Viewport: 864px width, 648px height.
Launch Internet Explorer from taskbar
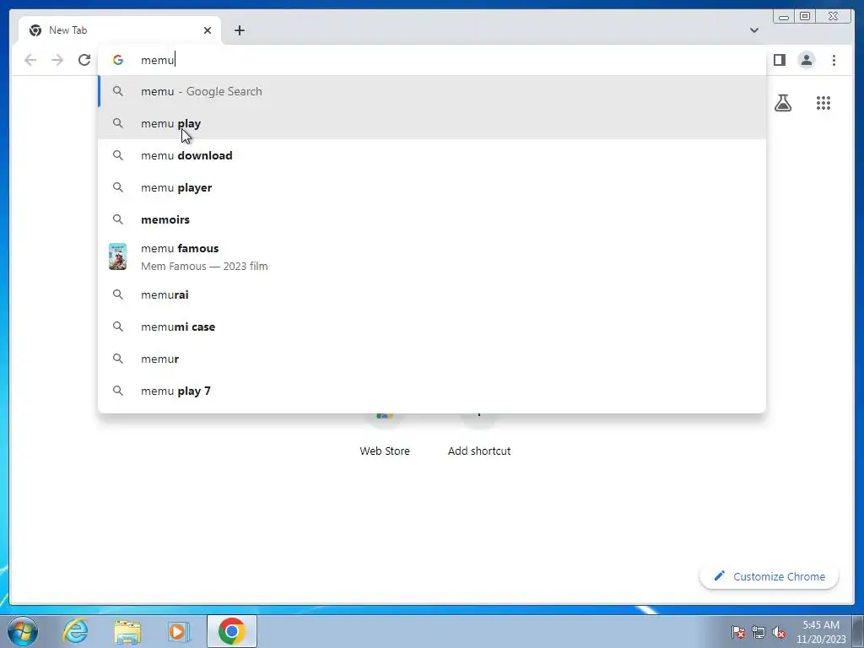tap(75, 631)
